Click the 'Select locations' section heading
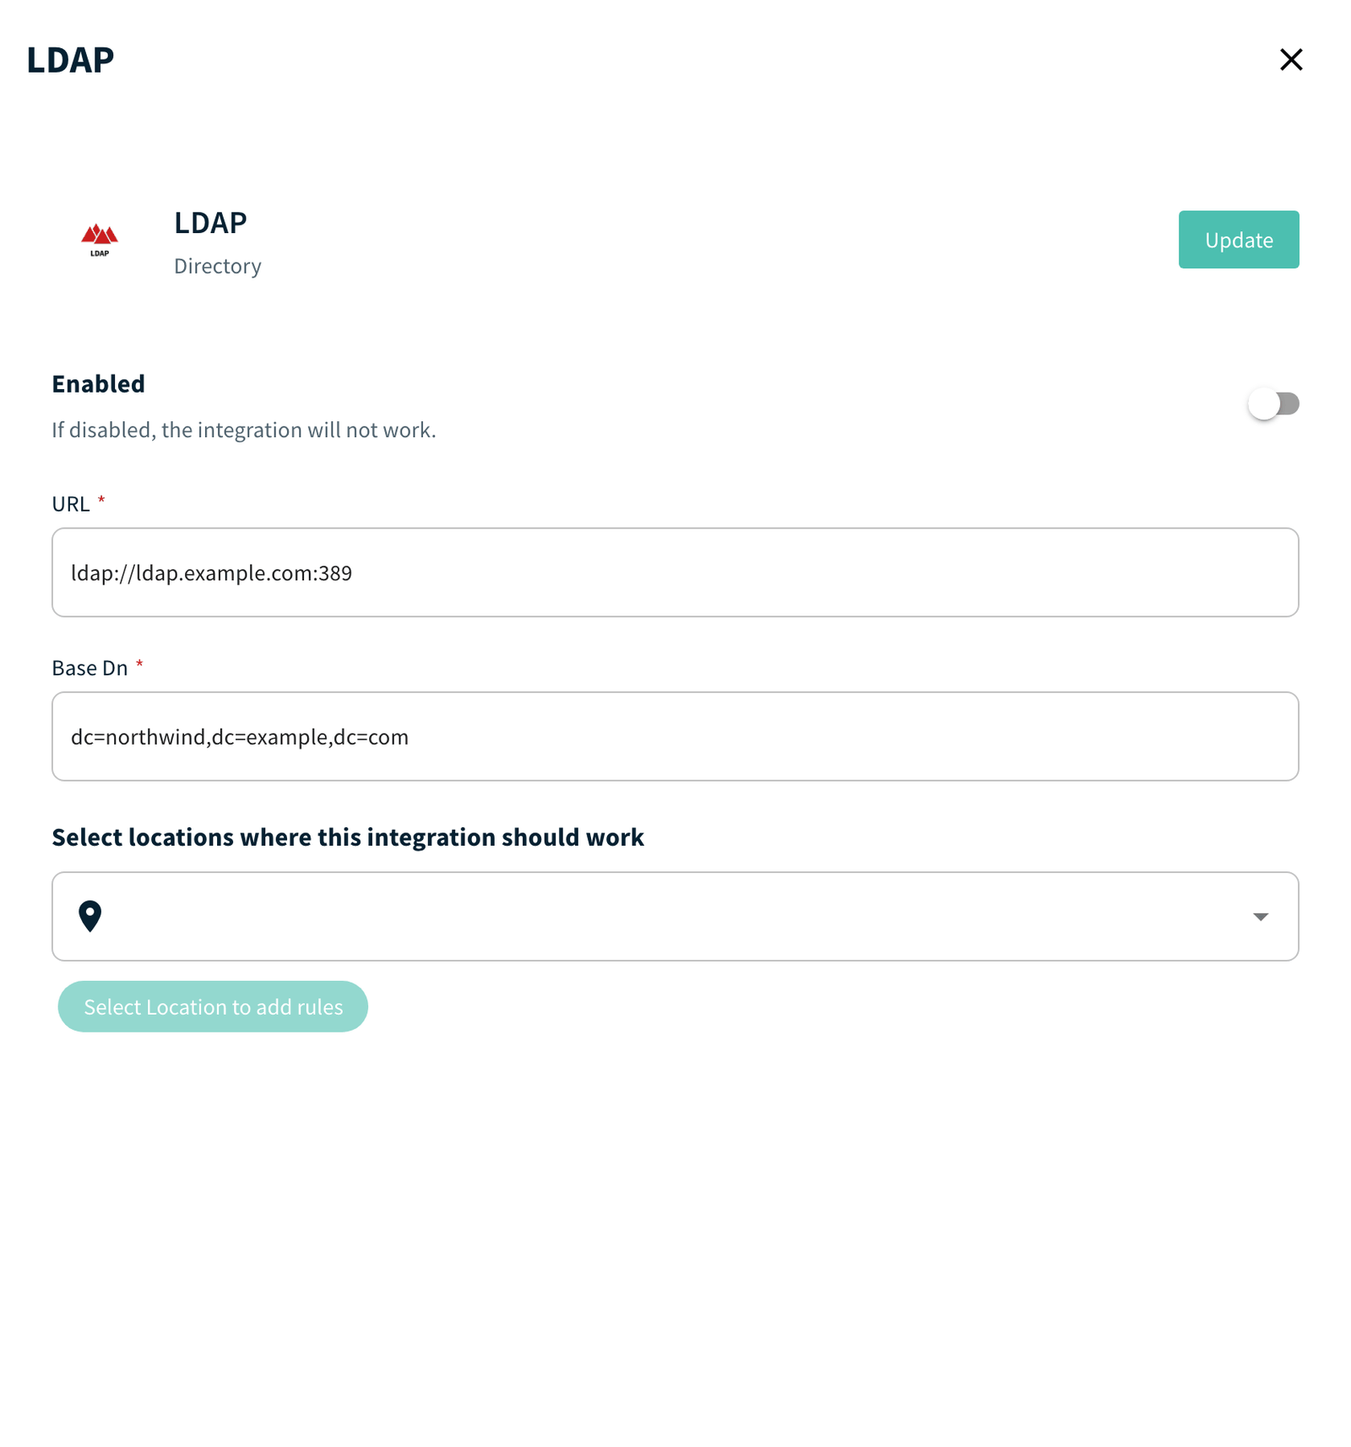The width and height of the screenshot is (1351, 1447). [348, 837]
